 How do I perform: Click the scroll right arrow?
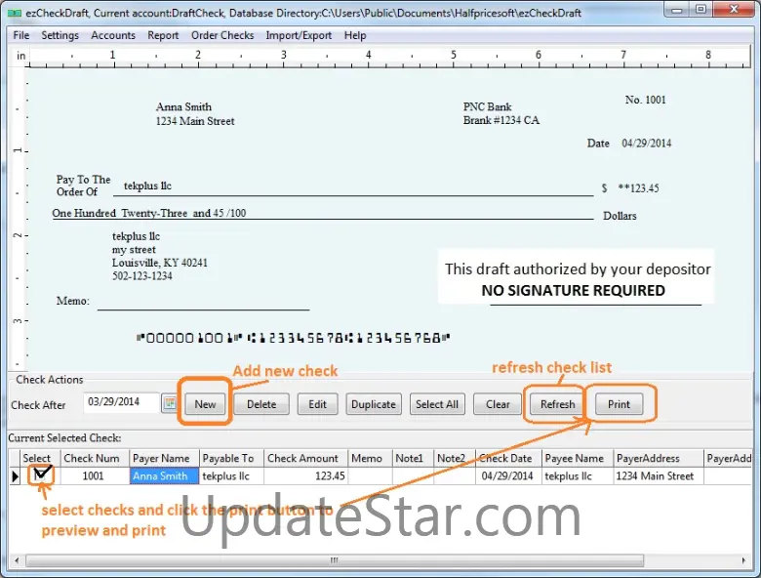(743, 560)
